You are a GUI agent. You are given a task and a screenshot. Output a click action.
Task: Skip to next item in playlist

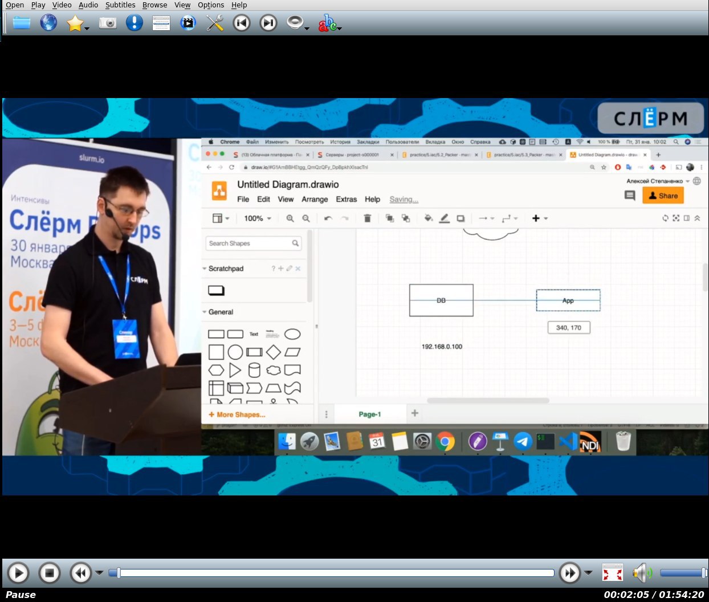tap(268, 23)
